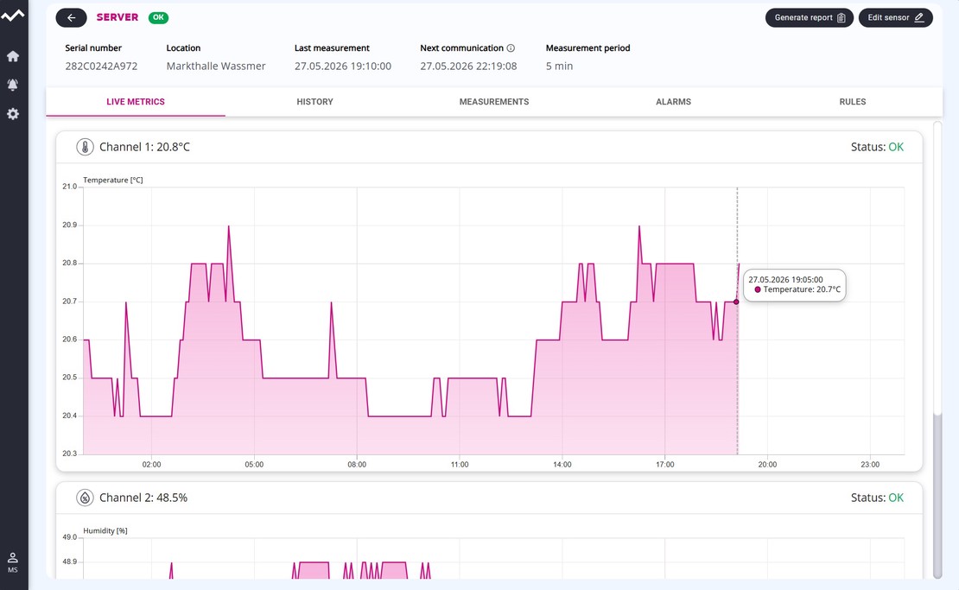
Task: Click the 23:00 time axis label
Action: [870, 465]
